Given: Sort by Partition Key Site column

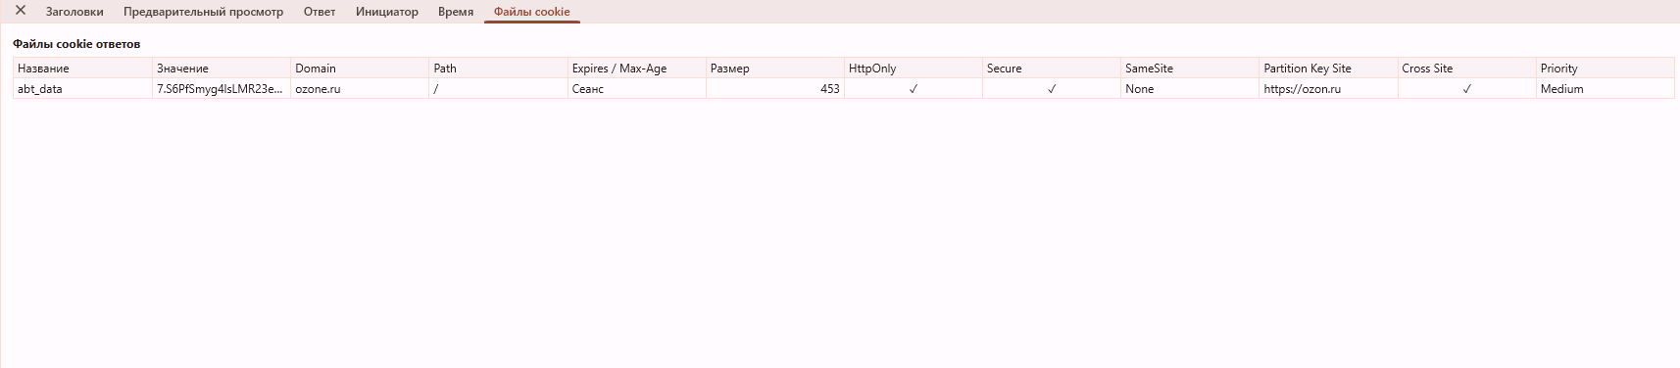Looking at the screenshot, I should 1328,69.
